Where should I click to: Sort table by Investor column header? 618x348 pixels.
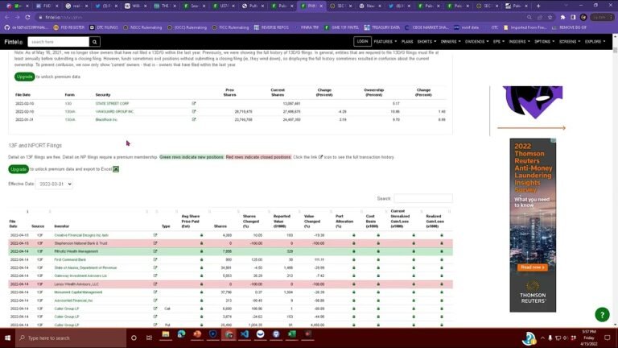click(x=61, y=226)
